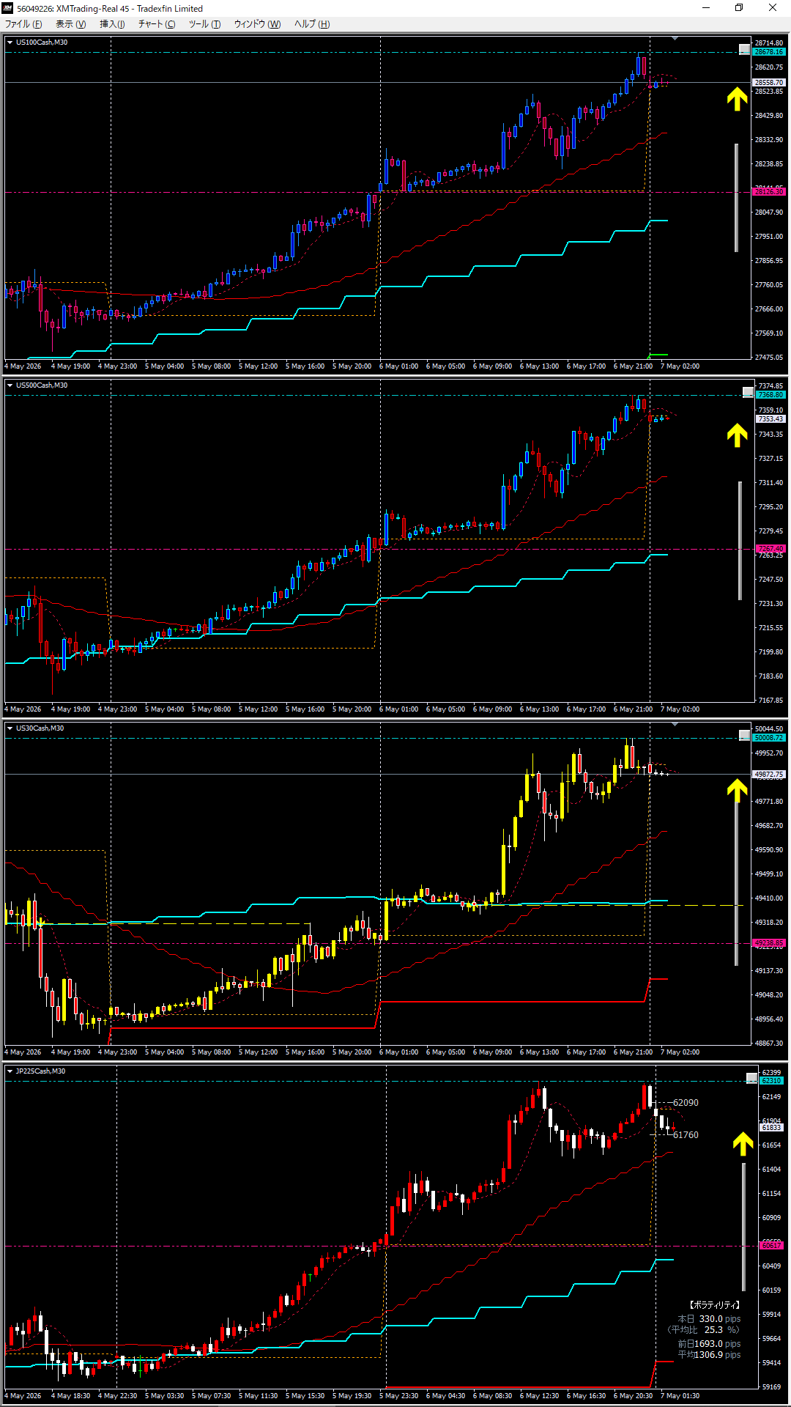Click chart shift triangle marker on US100Cash chart
791x1407 pixels.
(x=675, y=38)
